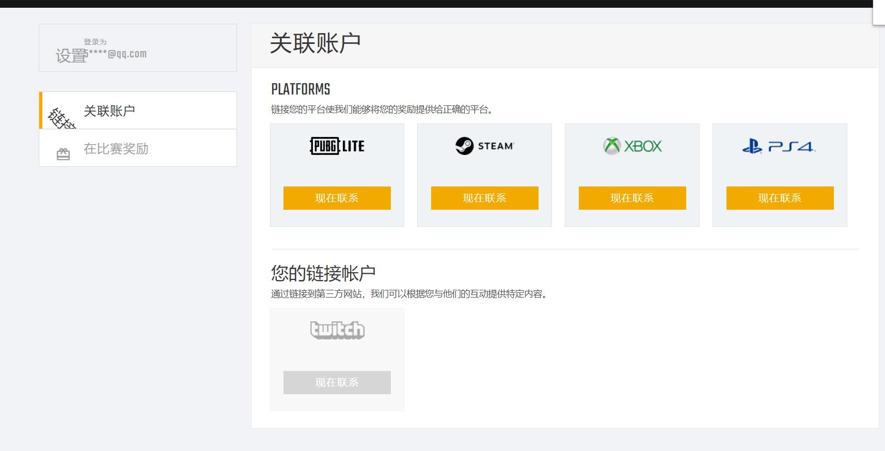Screen dimensions: 885x451
Task: Open the 关联账户 sidebar tab
Action: click(x=138, y=111)
